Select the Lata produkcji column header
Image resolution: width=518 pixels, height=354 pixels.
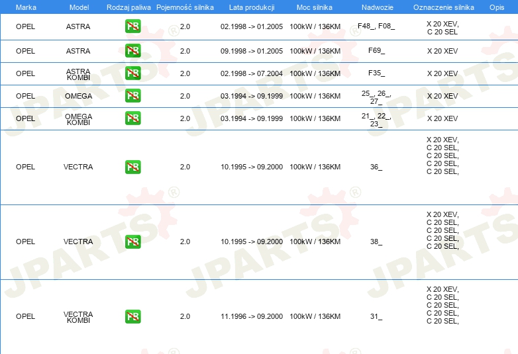[252, 7]
